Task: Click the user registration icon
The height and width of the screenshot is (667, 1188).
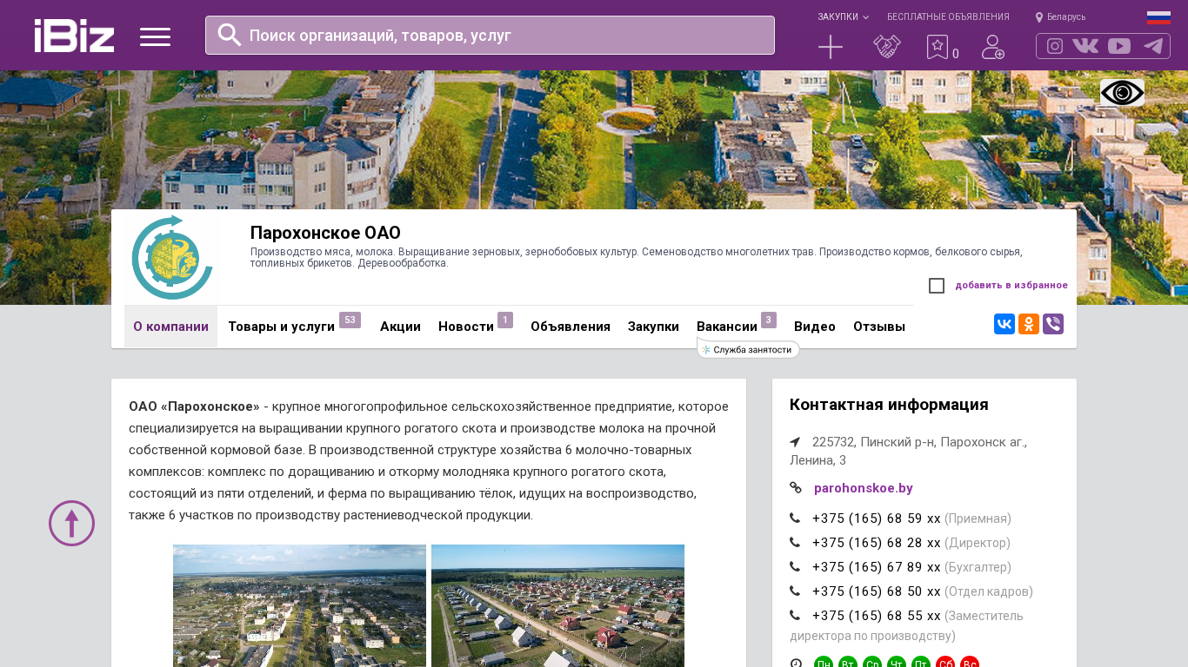Action: tap(992, 47)
